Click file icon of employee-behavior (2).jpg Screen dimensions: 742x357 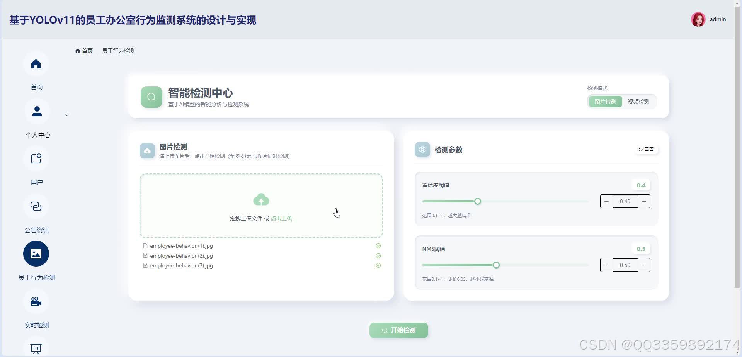click(x=145, y=256)
